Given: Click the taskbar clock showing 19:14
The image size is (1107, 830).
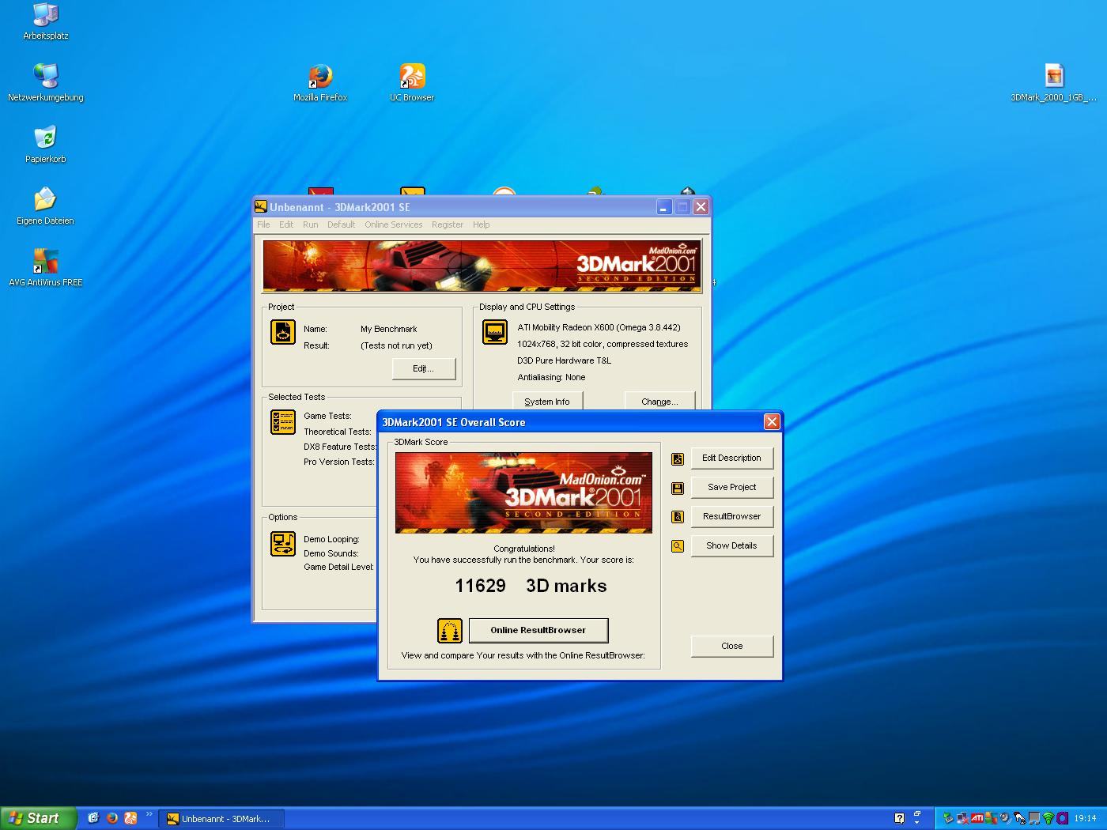Looking at the screenshot, I should coord(1085,819).
